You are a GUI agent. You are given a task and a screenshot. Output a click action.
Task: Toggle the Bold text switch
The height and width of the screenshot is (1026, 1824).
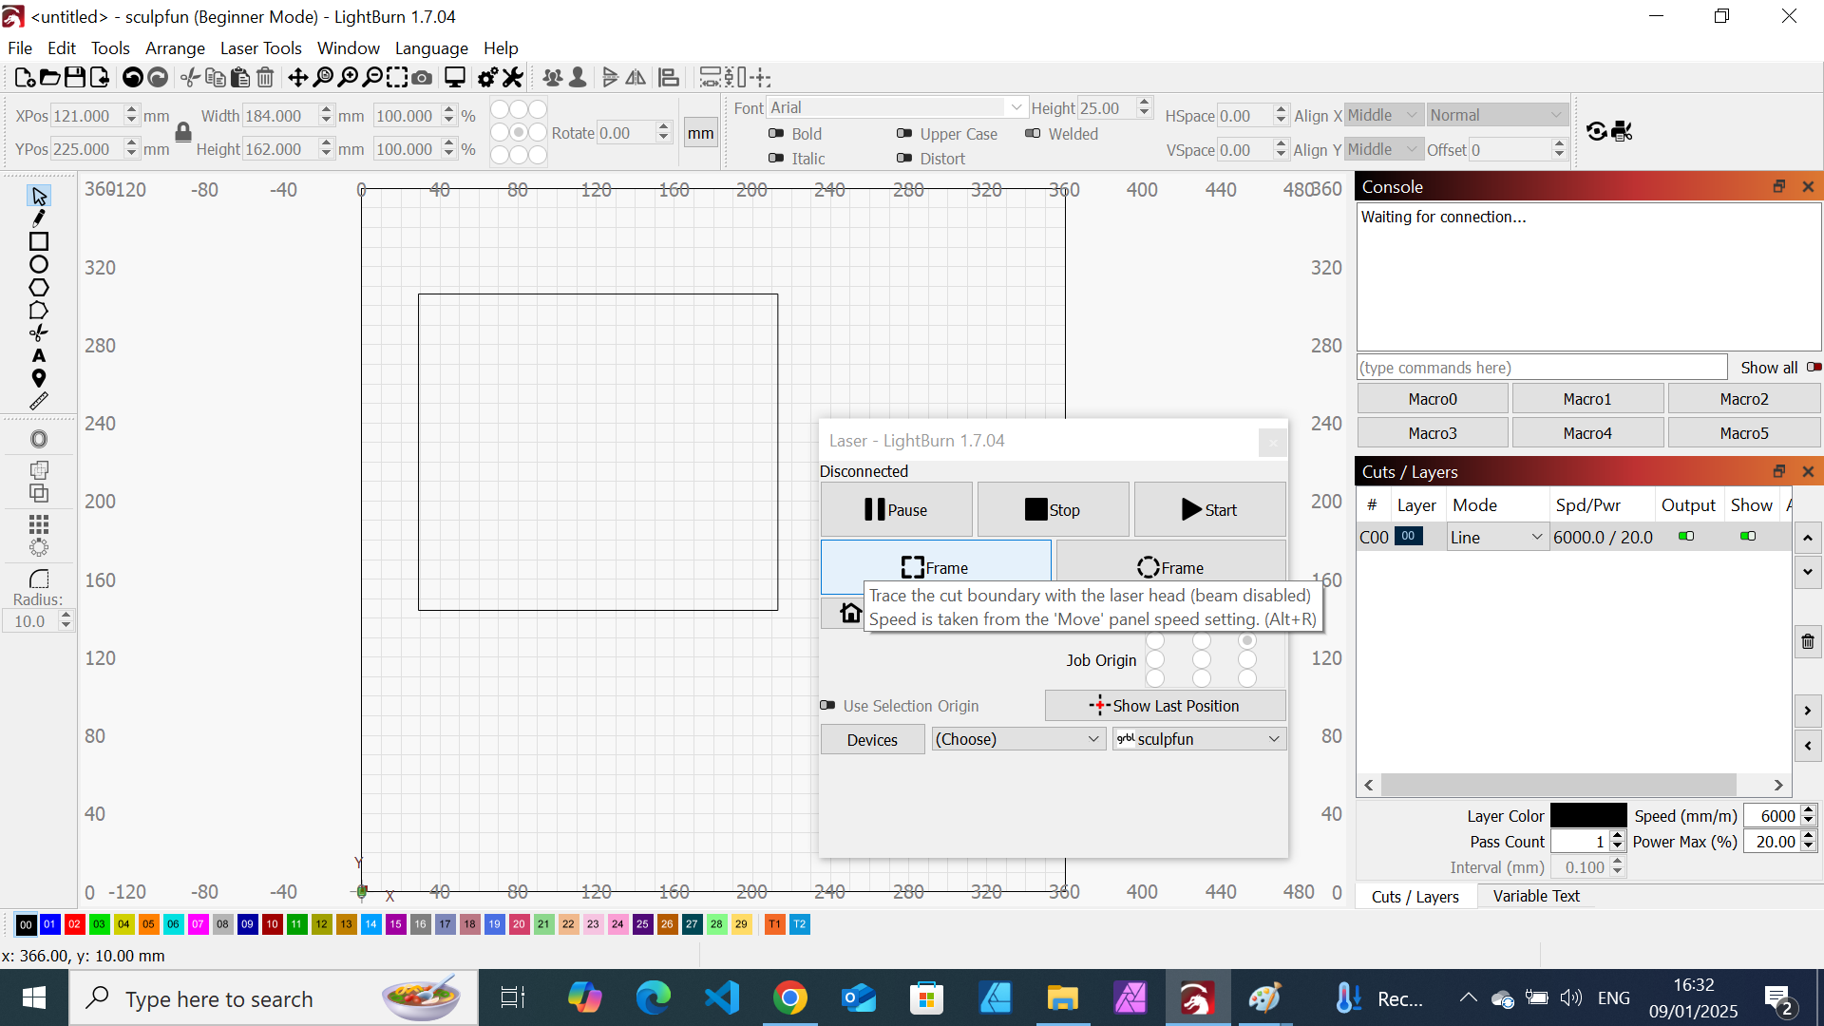point(776,134)
